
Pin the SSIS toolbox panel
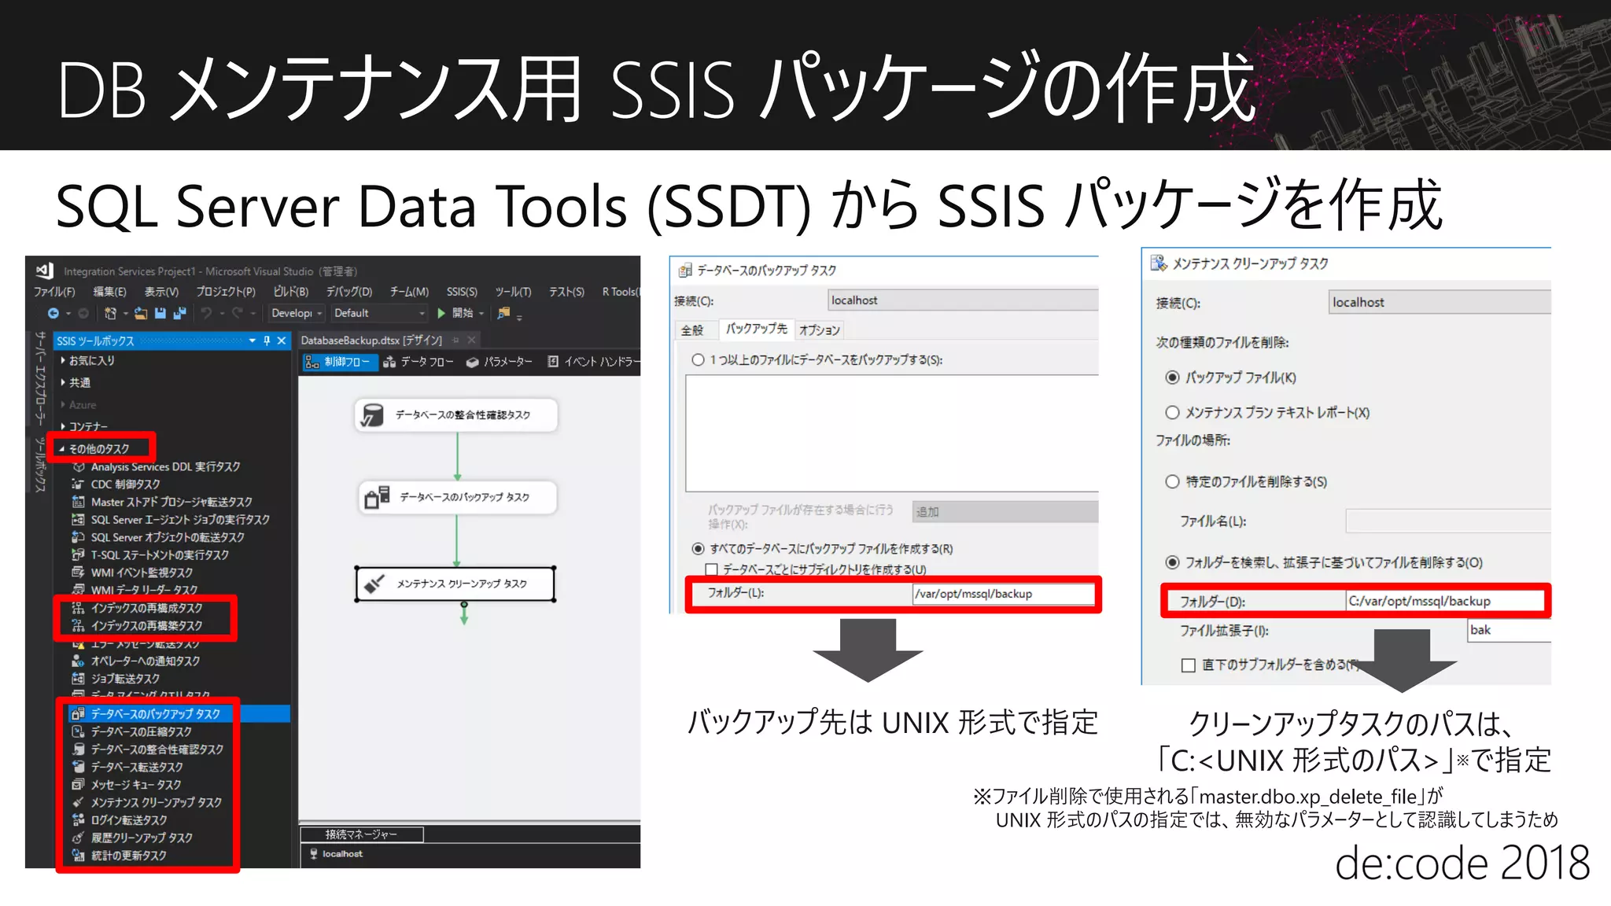click(x=267, y=341)
